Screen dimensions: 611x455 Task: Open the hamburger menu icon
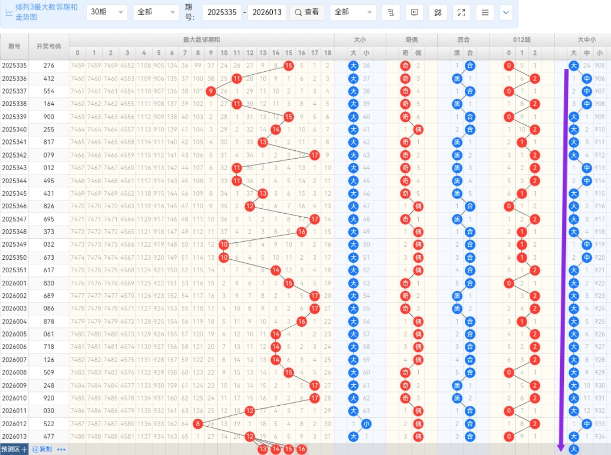click(x=485, y=12)
